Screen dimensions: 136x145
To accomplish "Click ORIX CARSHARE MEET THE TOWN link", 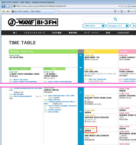I will tap(61, 96).
